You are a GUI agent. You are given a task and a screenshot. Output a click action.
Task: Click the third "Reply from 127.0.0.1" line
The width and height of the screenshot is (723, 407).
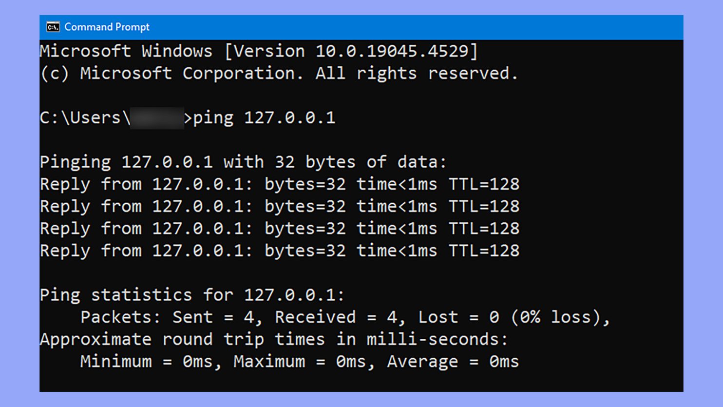click(x=279, y=229)
